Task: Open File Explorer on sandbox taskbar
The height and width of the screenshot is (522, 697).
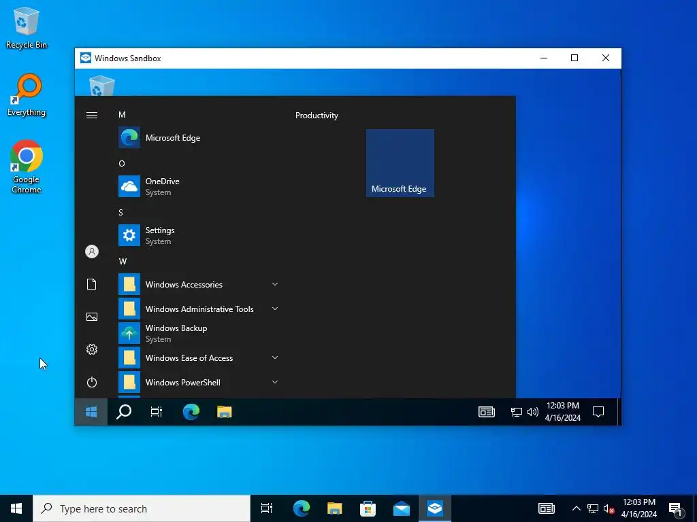Action: click(225, 412)
